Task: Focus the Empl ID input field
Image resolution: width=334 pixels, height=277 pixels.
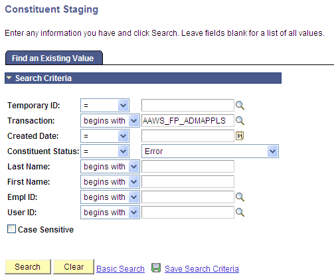Action: 188,197
